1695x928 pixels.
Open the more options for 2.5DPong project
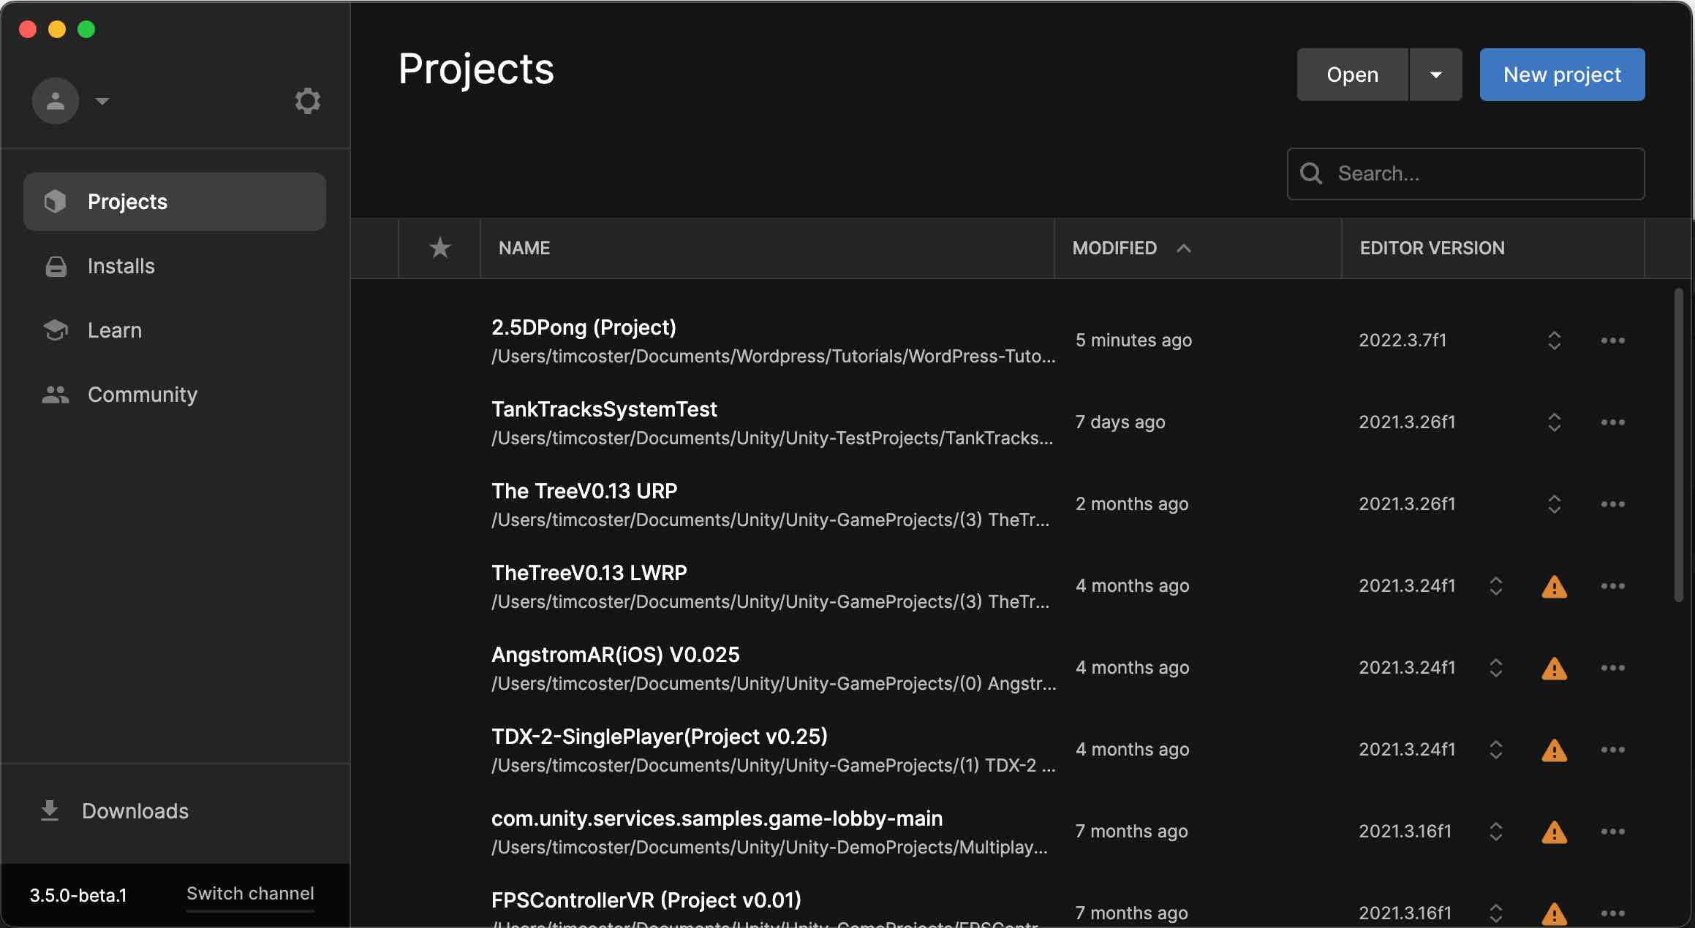pos(1612,341)
